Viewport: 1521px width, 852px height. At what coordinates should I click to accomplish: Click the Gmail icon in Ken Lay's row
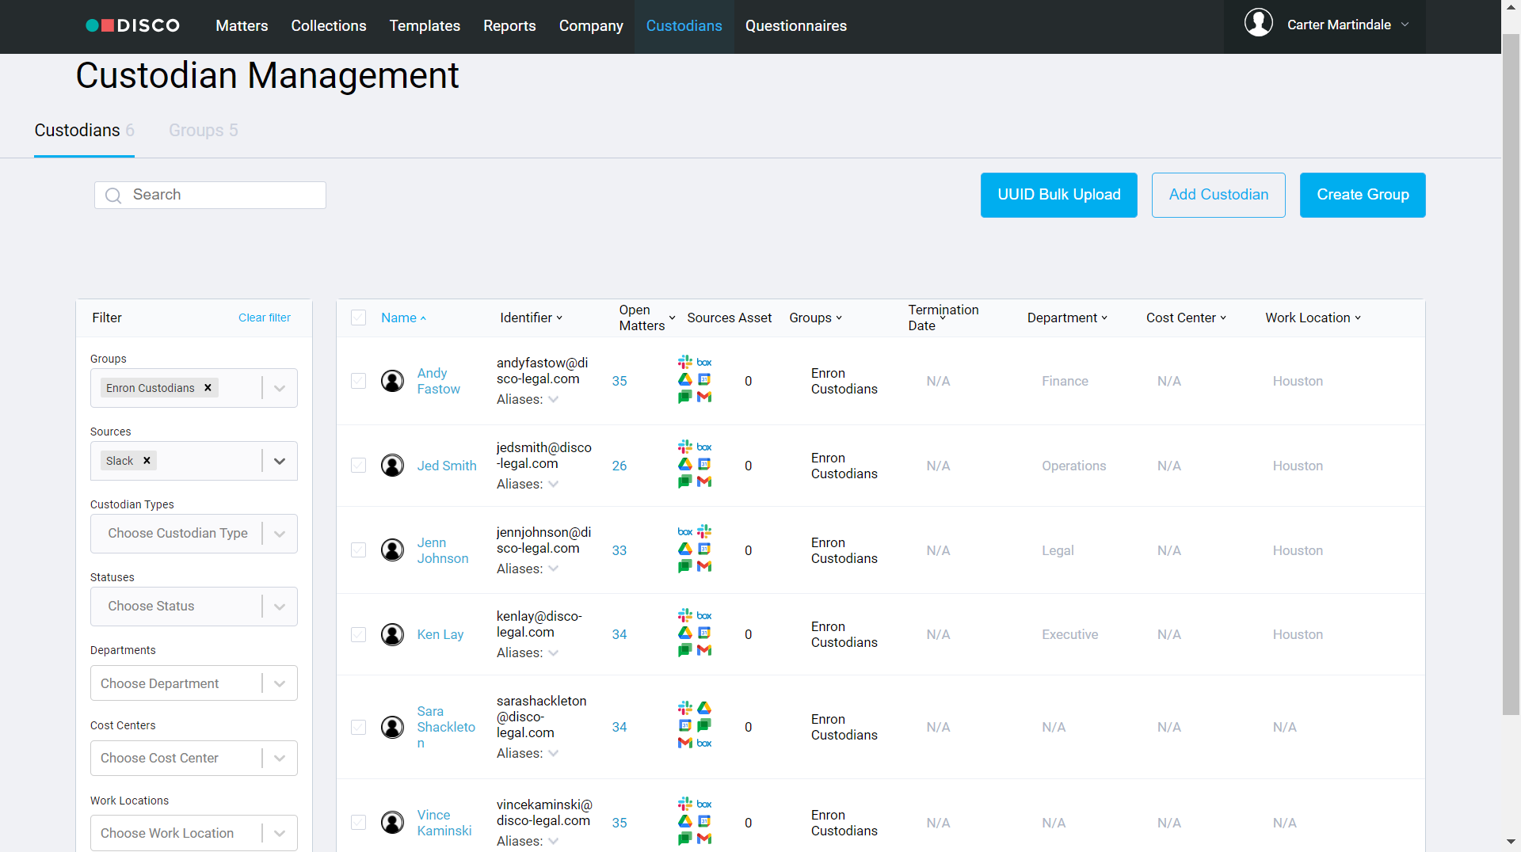(704, 650)
